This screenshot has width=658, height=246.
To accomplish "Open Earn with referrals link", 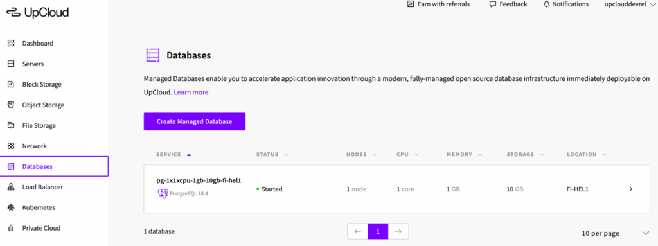I will click(438, 4).
